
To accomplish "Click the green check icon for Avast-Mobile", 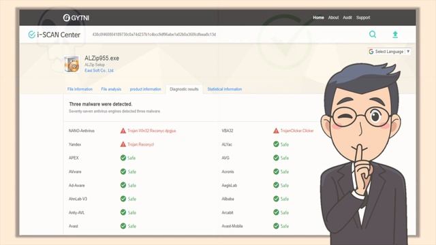I will coord(276,226).
